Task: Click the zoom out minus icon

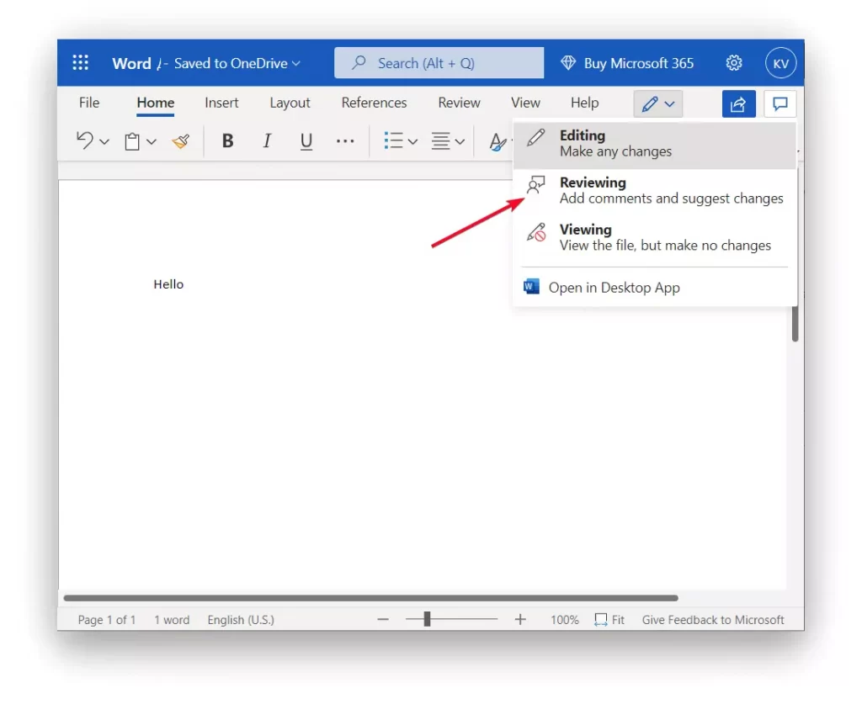Action: coord(383,619)
